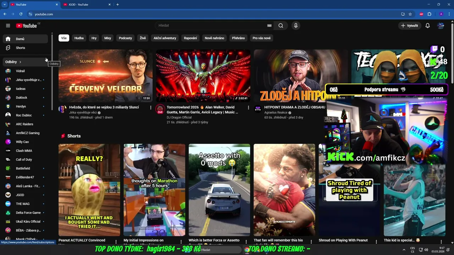Open the on-screen keyboard icon in search

[269, 25]
